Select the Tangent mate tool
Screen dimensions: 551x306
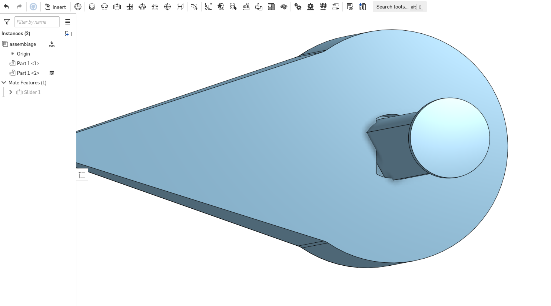tap(194, 7)
